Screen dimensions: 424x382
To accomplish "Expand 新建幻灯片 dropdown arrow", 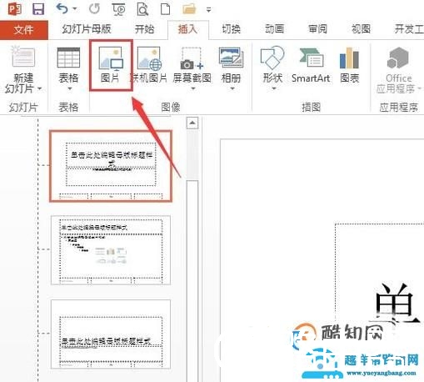I will [39, 89].
